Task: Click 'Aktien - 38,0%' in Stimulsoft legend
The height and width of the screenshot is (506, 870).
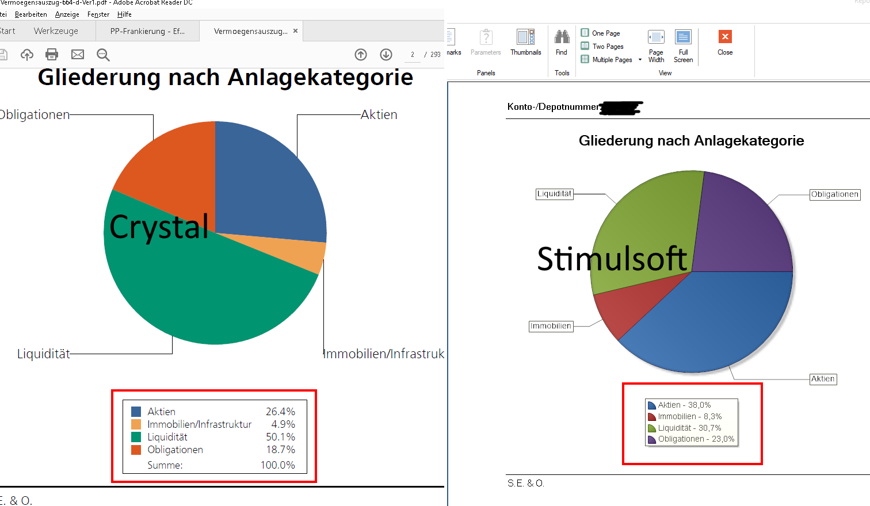Action: (x=685, y=405)
